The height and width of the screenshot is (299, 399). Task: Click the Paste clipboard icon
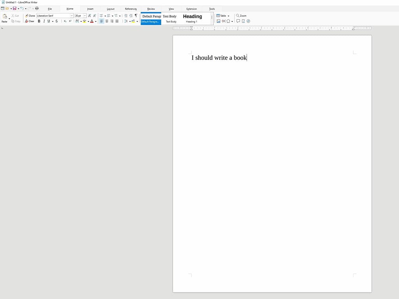[x=5, y=17]
